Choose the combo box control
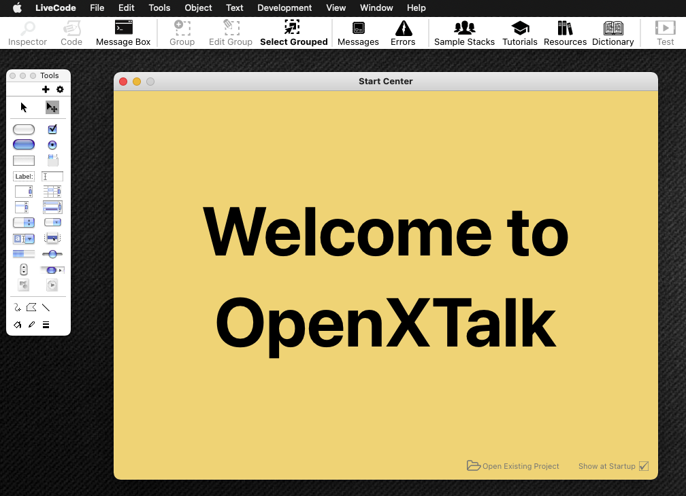 24,239
